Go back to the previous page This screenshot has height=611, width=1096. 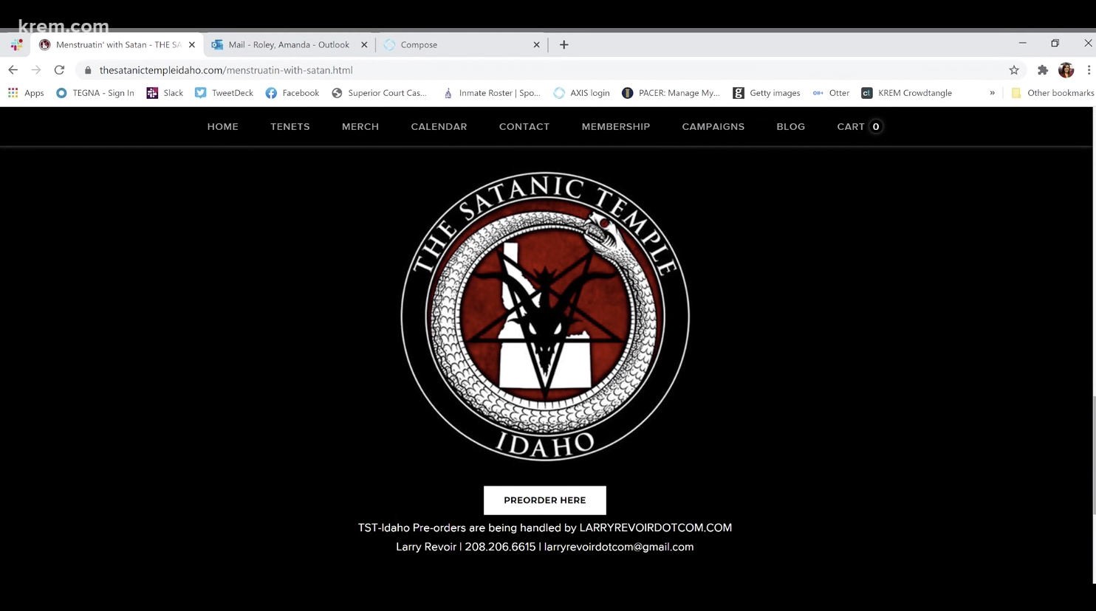13,70
